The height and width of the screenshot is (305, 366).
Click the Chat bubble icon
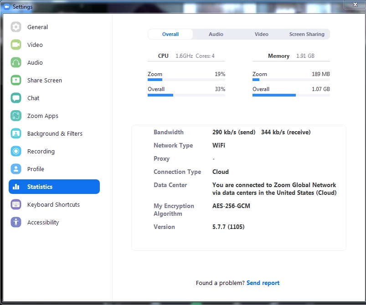pos(16,98)
